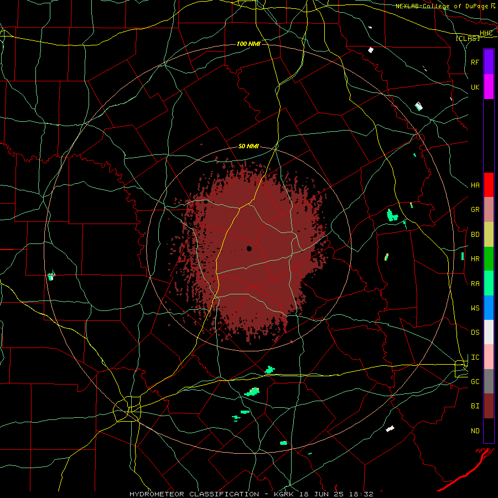Click the ND black legend swatch
Screen dimensions: 498x498
489,430
